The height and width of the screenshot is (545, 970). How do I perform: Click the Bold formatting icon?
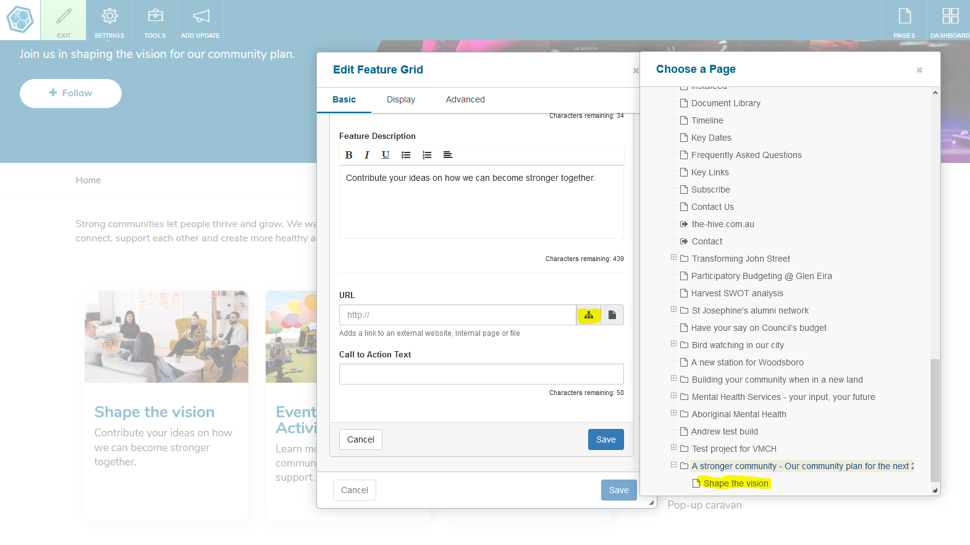pyautogui.click(x=348, y=155)
